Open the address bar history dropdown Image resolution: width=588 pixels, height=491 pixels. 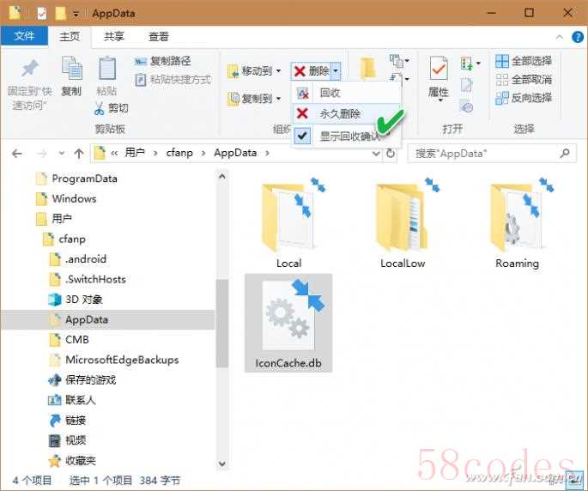[376, 154]
